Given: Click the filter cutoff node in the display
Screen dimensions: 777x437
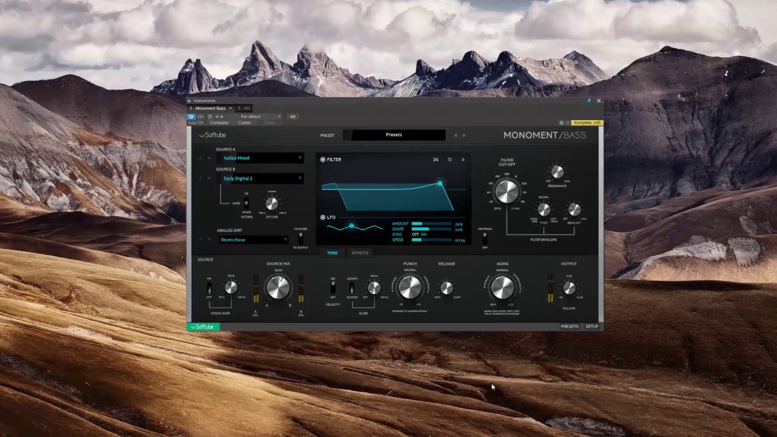Looking at the screenshot, I should (x=439, y=183).
